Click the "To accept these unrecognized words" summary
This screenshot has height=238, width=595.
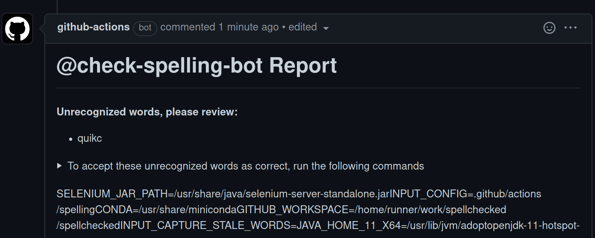245,166
